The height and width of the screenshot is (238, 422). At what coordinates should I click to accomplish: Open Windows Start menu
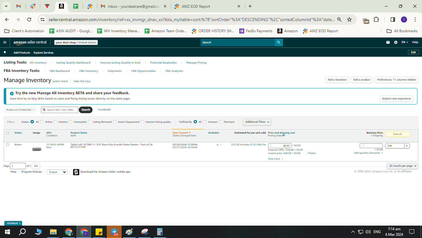coord(7,232)
